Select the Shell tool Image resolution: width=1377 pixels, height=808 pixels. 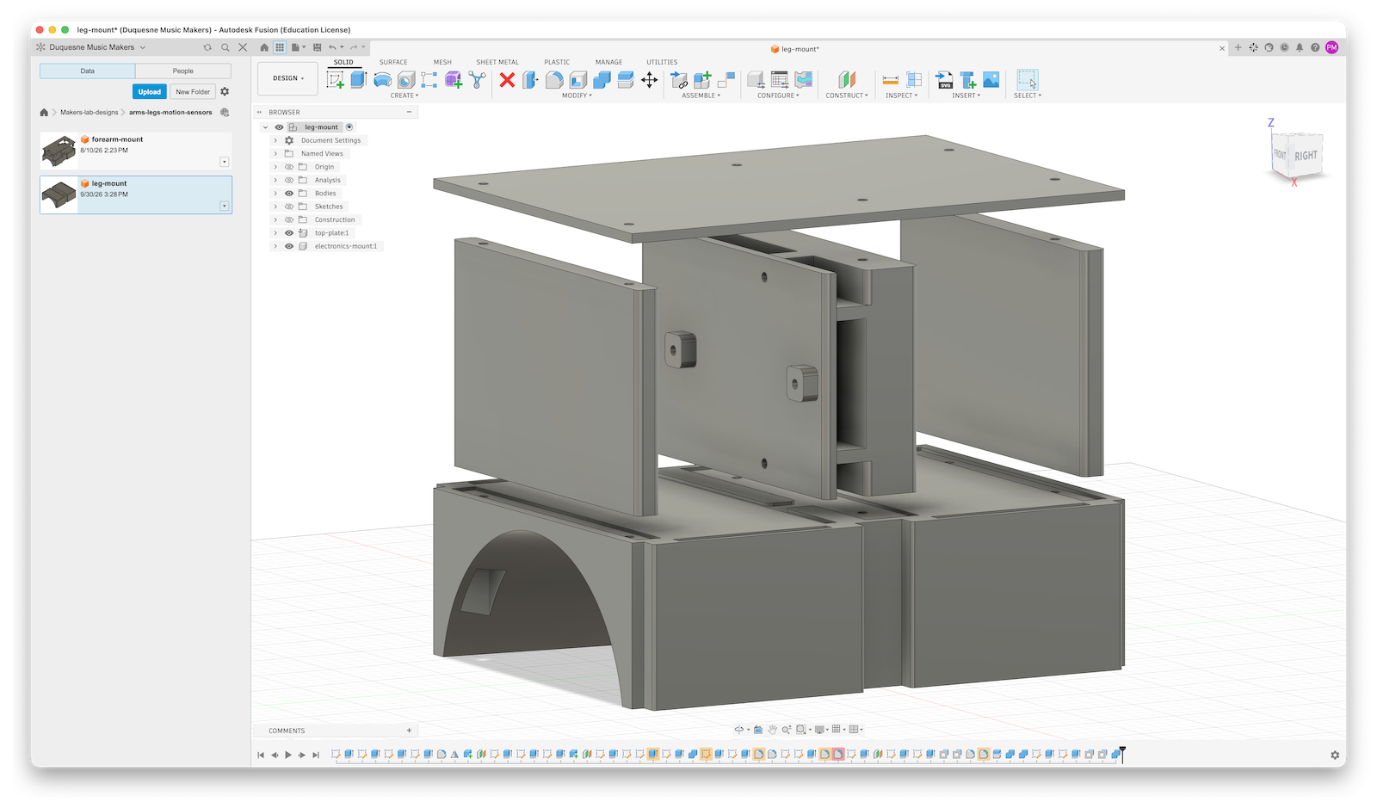(x=578, y=80)
